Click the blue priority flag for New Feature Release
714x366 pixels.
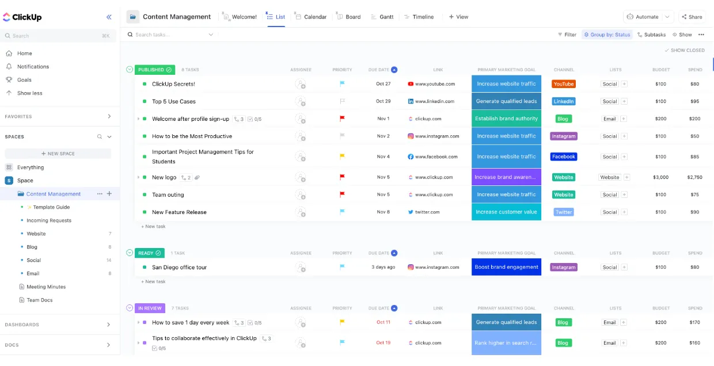coord(342,212)
